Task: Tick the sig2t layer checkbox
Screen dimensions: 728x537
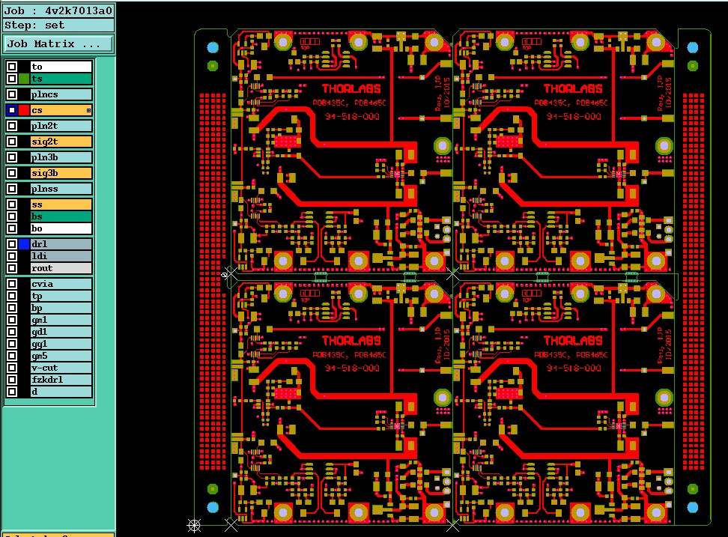Action: click(x=12, y=142)
